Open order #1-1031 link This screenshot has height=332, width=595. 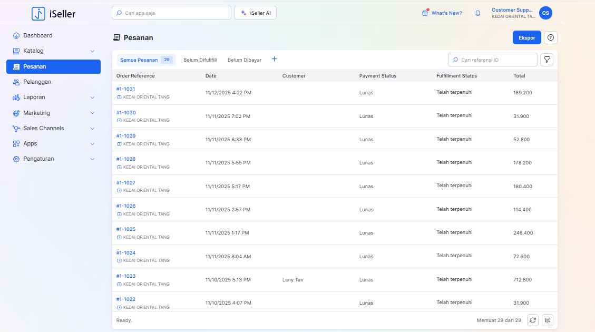[126, 89]
